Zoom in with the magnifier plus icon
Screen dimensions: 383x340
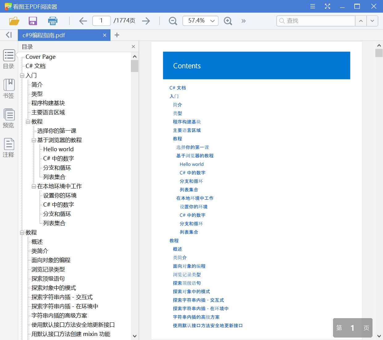(228, 21)
